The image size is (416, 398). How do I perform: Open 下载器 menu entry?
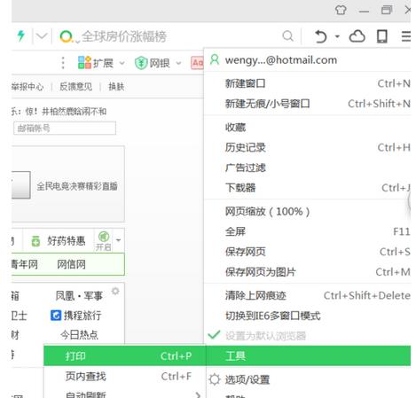308,188
